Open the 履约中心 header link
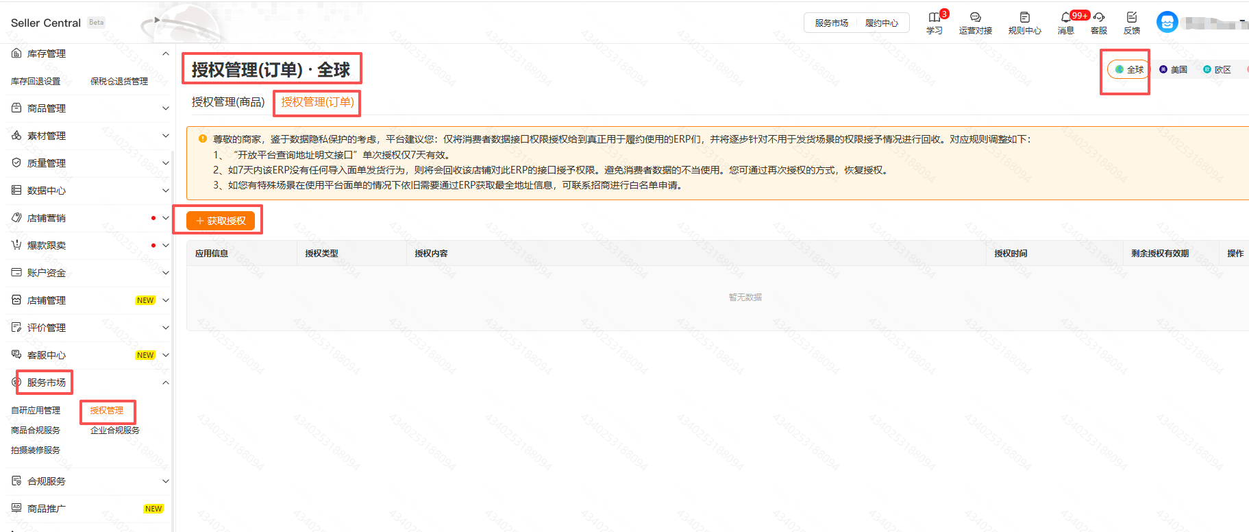1249x532 pixels. coord(881,23)
